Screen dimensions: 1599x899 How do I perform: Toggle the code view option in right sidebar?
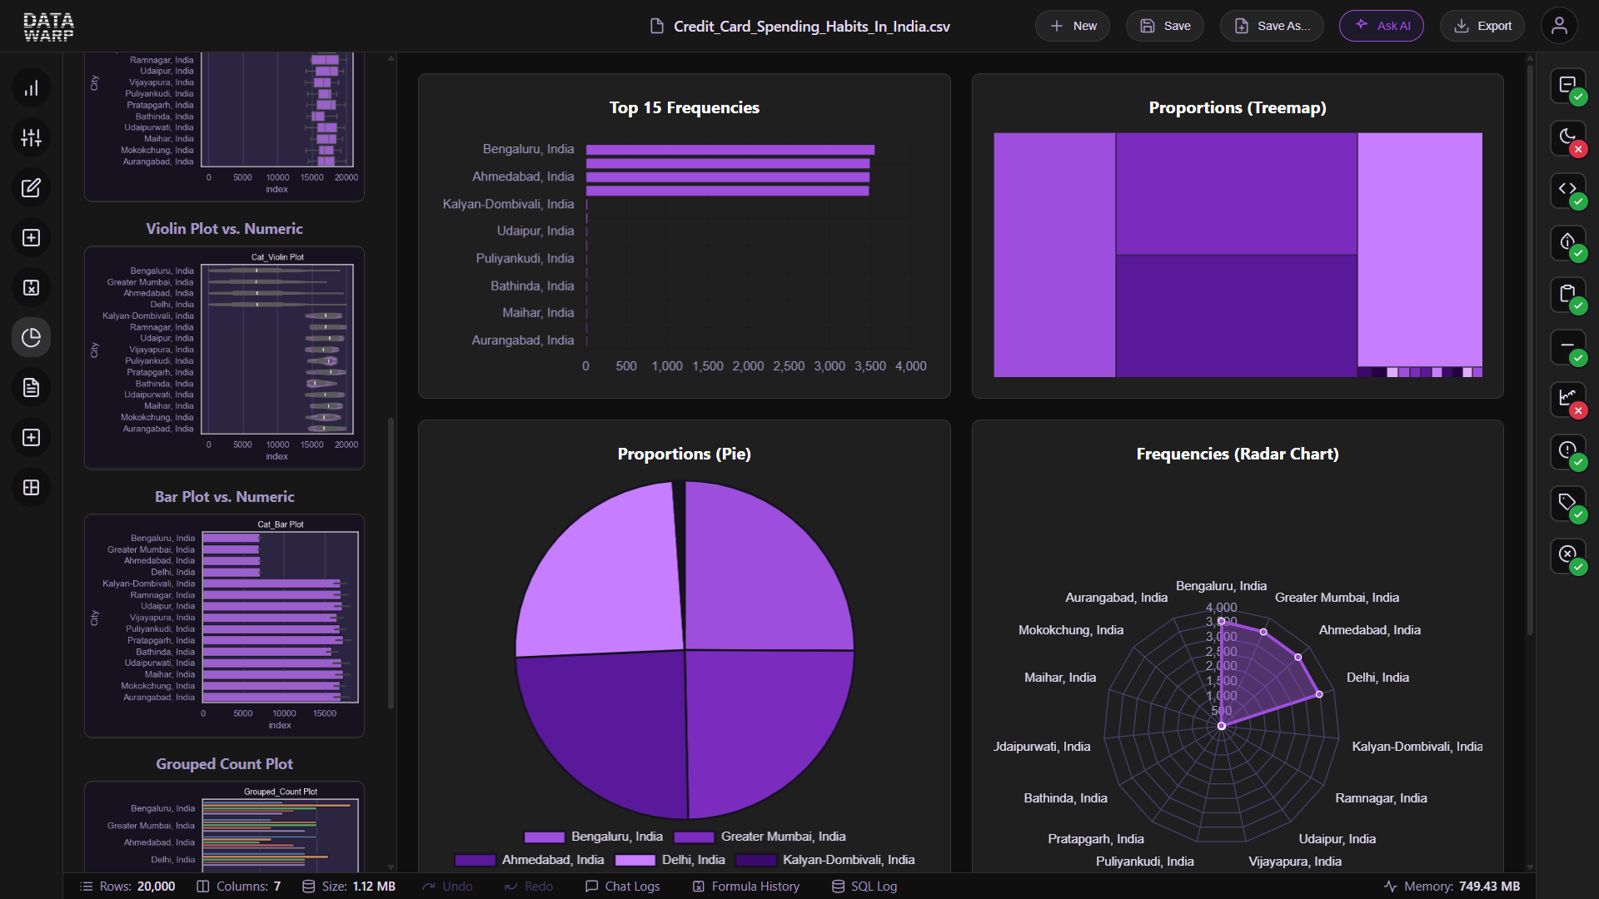[x=1568, y=190]
